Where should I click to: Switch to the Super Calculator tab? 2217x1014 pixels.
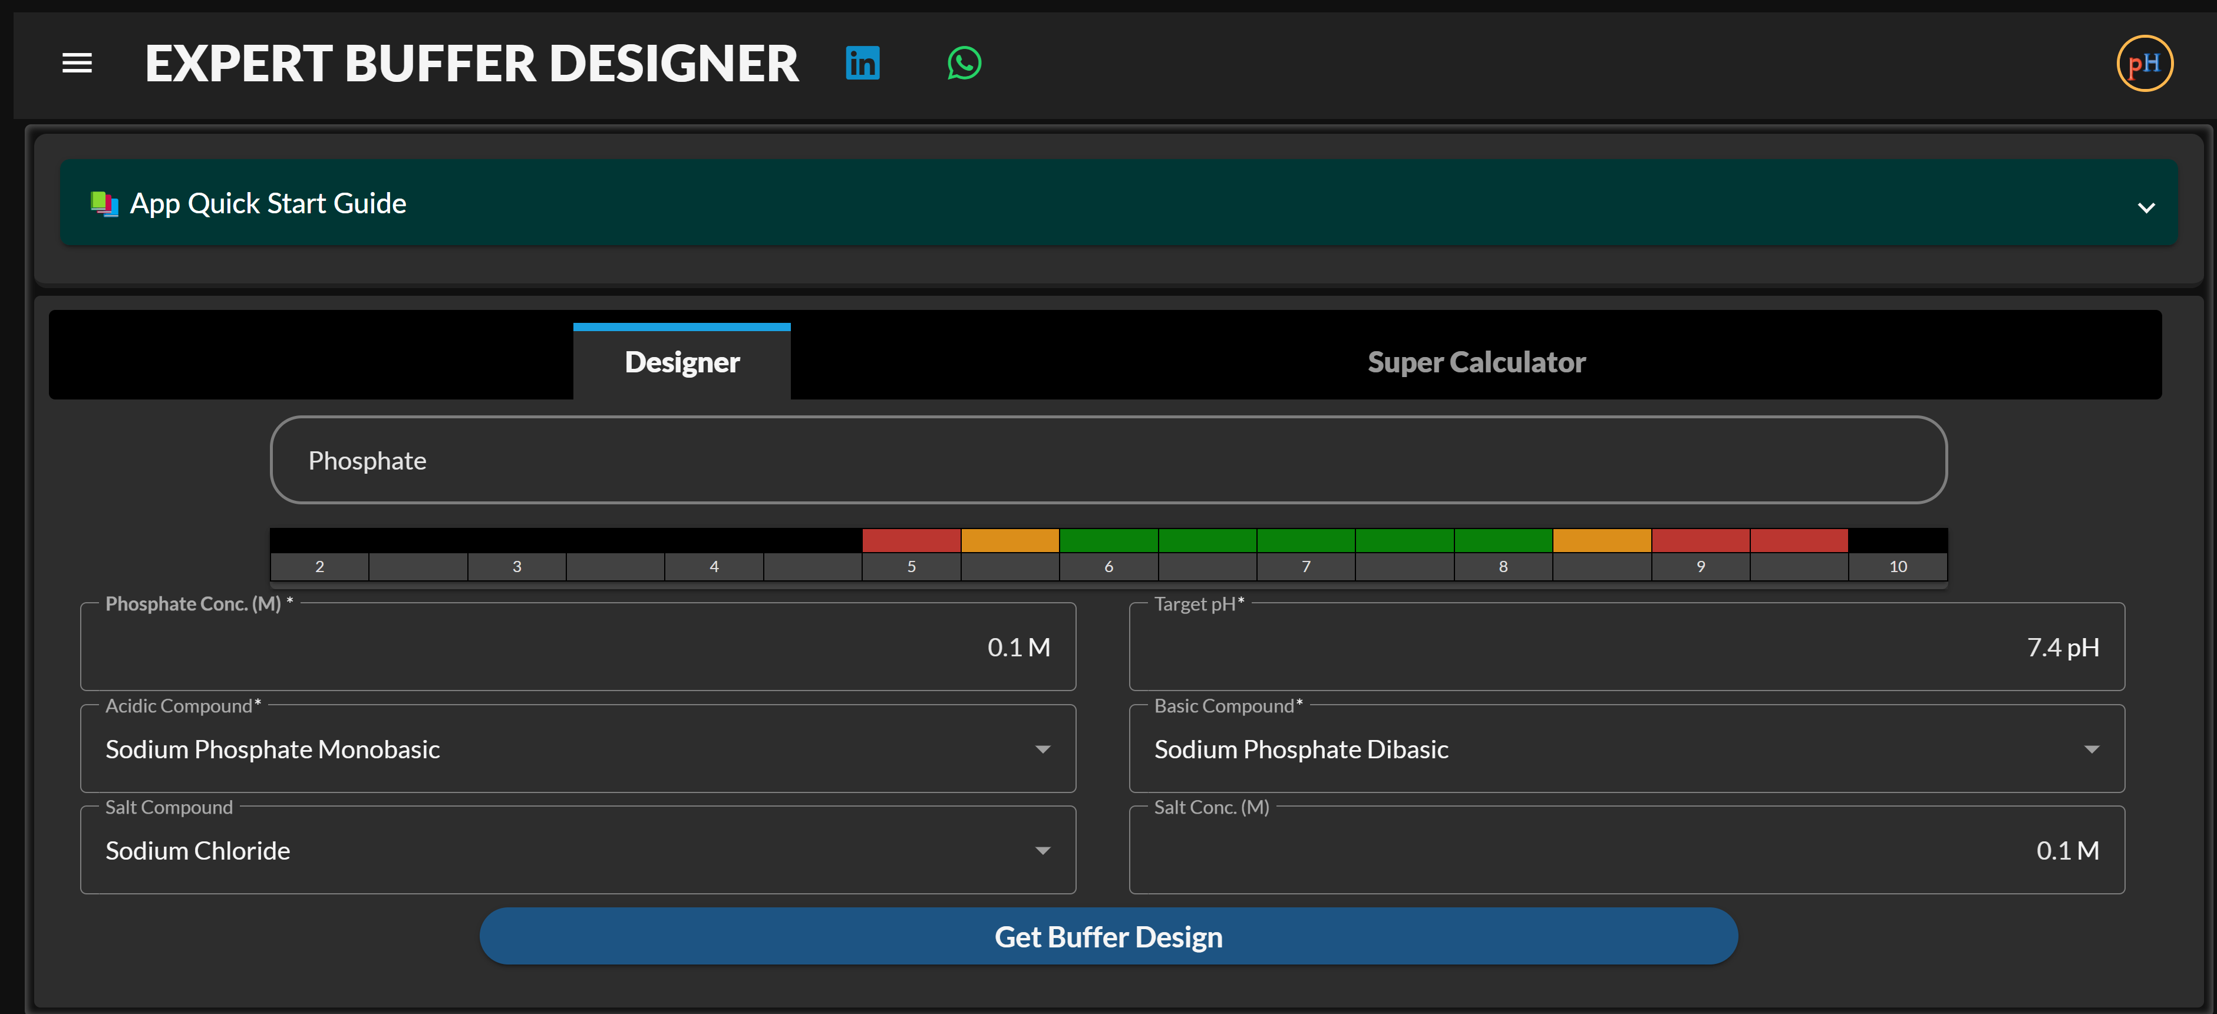(1476, 361)
